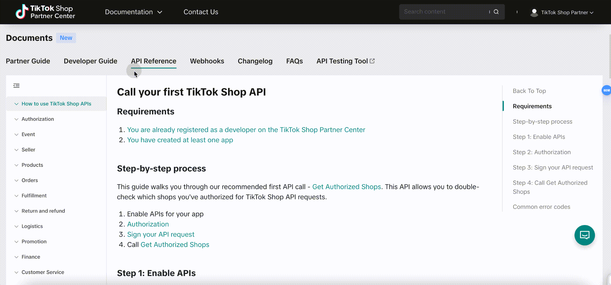This screenshot has width=611, height=285.
Task: Click the search magnifier icon
Action: coord(496,12)
